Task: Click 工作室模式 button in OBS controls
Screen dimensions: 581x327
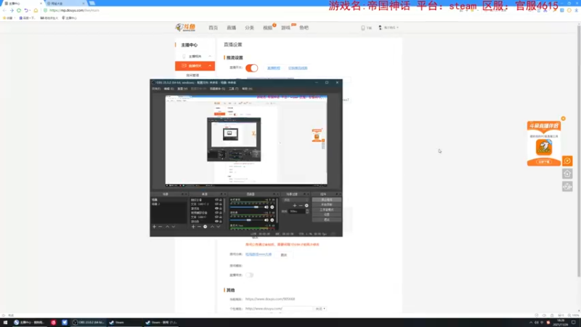Action: click(326, 210)
